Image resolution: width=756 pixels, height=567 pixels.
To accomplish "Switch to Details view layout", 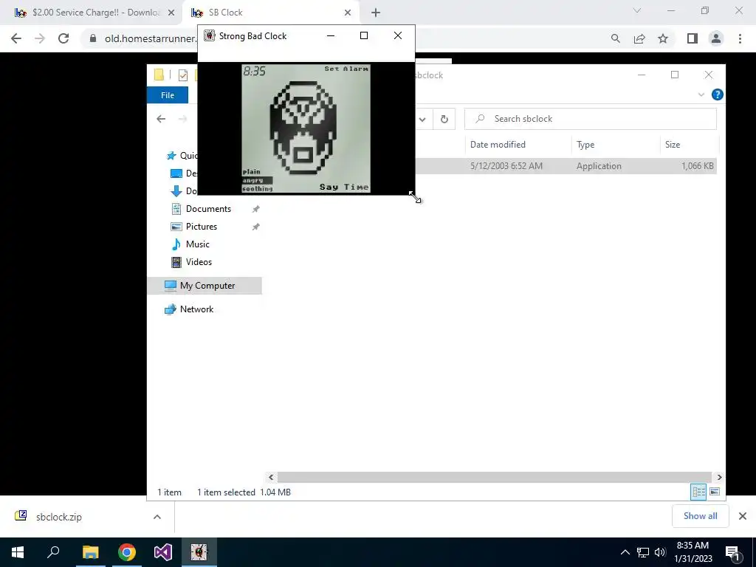I will (698, 492).
